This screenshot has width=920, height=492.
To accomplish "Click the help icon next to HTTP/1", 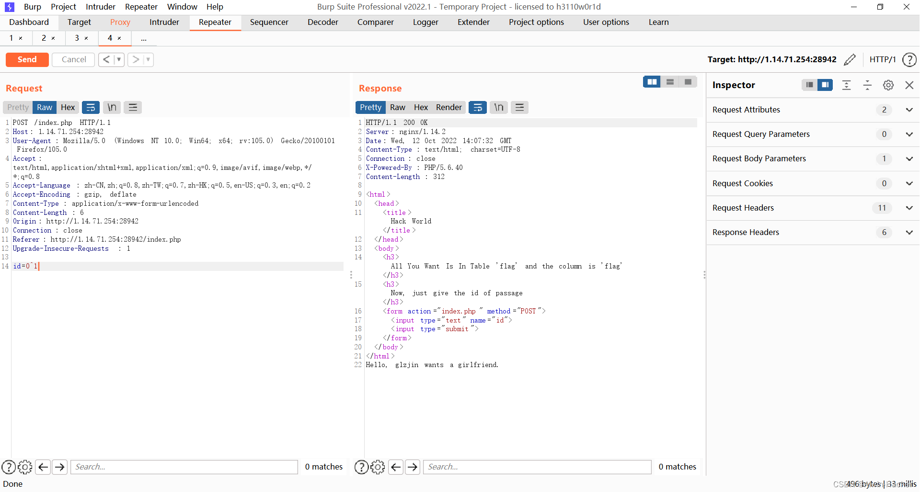I will coord(910,59).
